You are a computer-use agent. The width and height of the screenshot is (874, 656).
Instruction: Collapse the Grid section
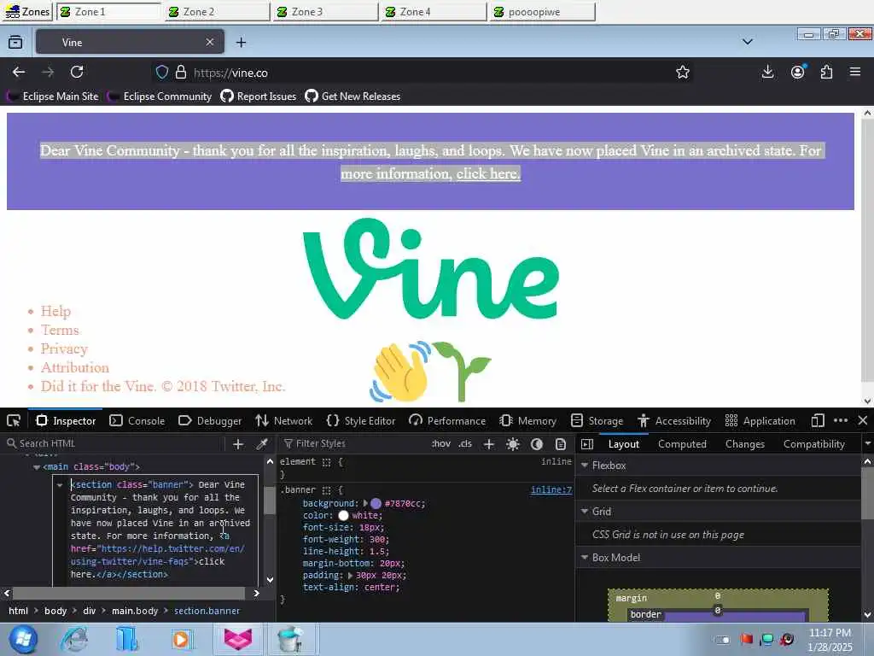coord(585,512)
